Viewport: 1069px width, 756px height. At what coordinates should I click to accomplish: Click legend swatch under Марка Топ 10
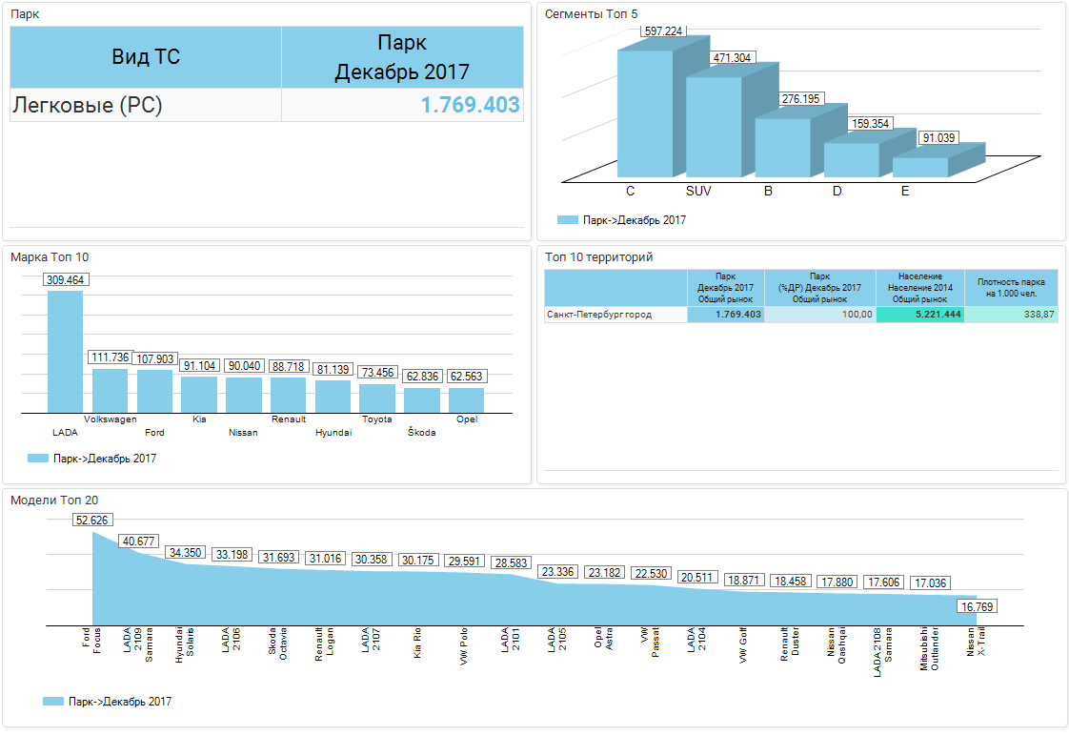pyautogui.click(x=38, y=459)
